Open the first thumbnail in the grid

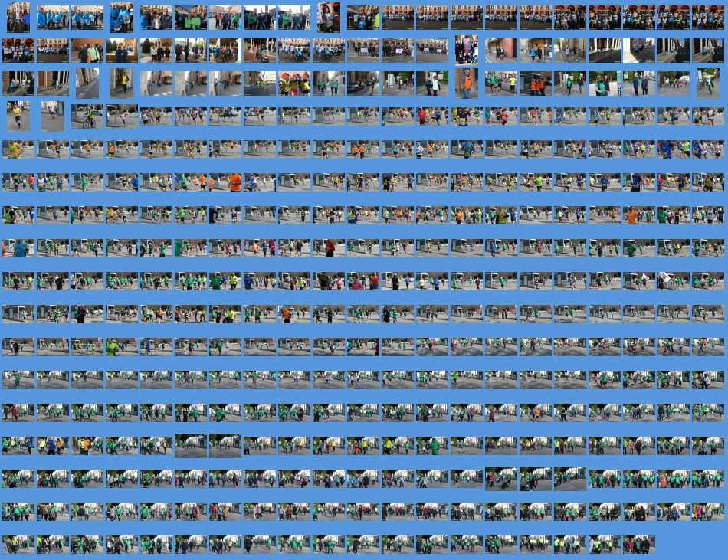[x=18, y=17]
